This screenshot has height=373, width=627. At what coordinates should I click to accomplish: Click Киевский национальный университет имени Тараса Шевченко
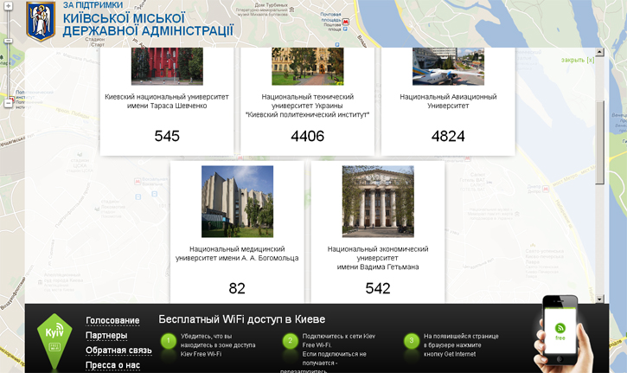click(167, 101)
